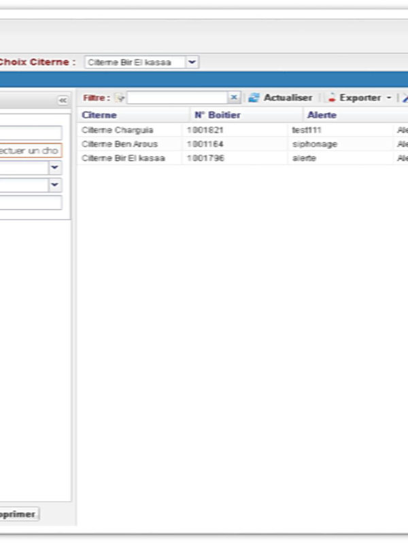Sort by the N° Boitier column header

(218, 115)
